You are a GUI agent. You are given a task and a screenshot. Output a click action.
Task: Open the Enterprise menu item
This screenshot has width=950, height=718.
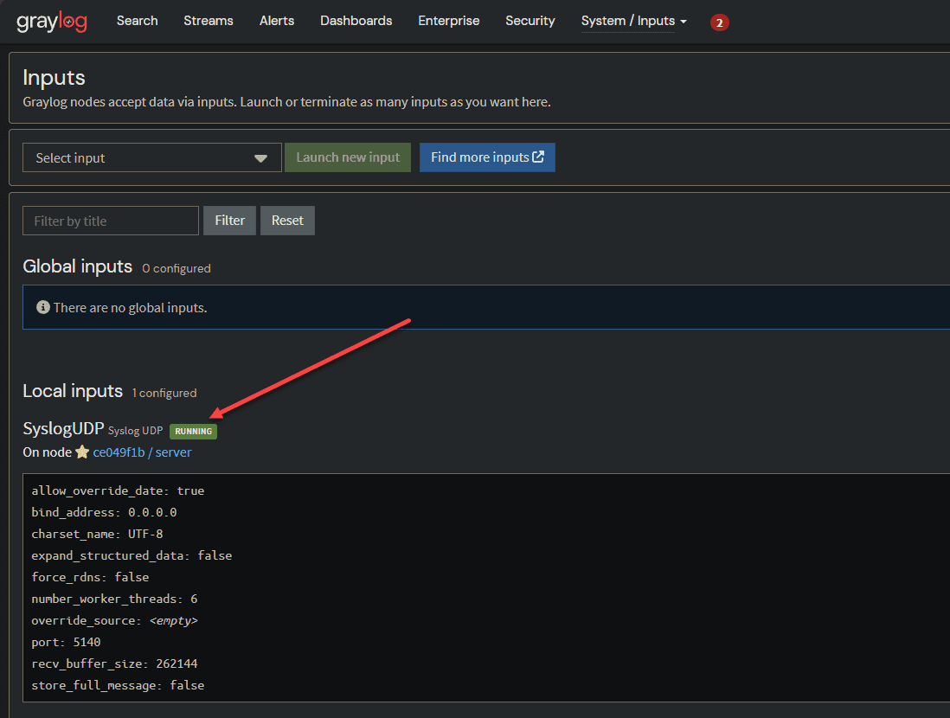[x=448, y=21]
